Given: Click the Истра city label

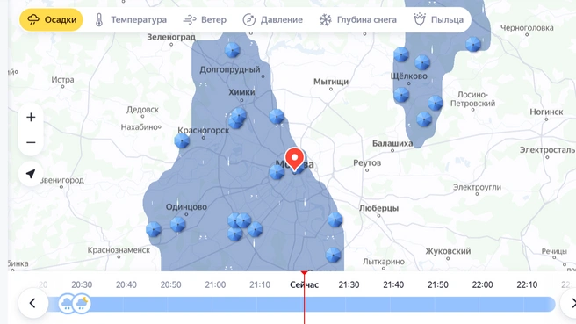Looking at the screenshot, I should 62,80.
